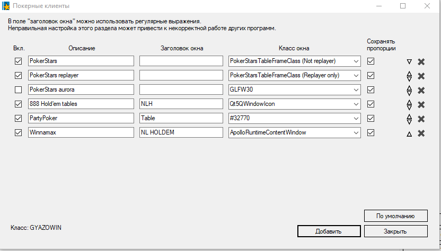Click the window title field for PokerStars replayer
This screenshot has width=441, height=251.
(x=181, y=75)
